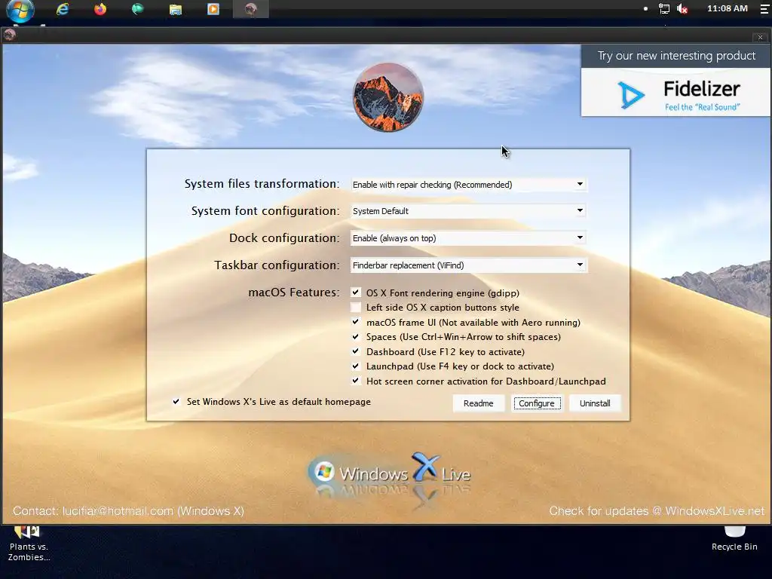
Task: Open the System font configuration dropdown
Action: (468, 211)
